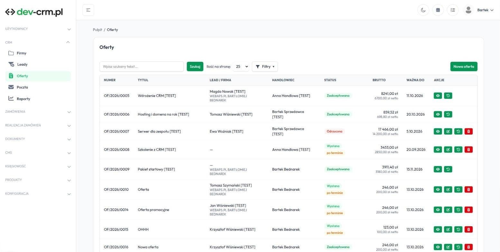Edit offer OF/2026/0008 with the pencil icon
The width and height of the screenshot is (500, 252).
[x=448, y=150]
